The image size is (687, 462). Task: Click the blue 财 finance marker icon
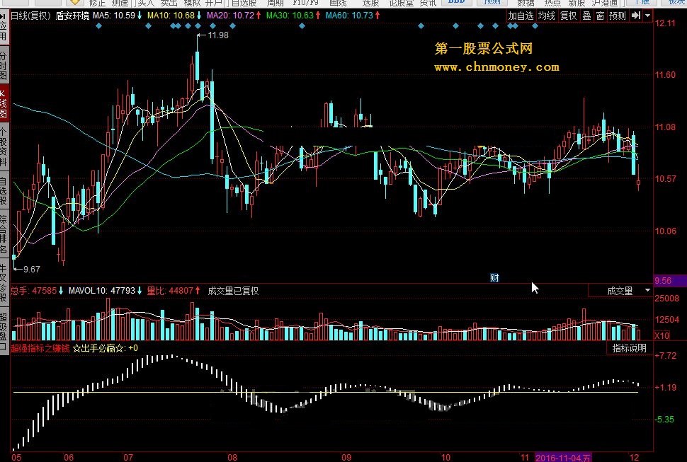click(x=494, y=277)
